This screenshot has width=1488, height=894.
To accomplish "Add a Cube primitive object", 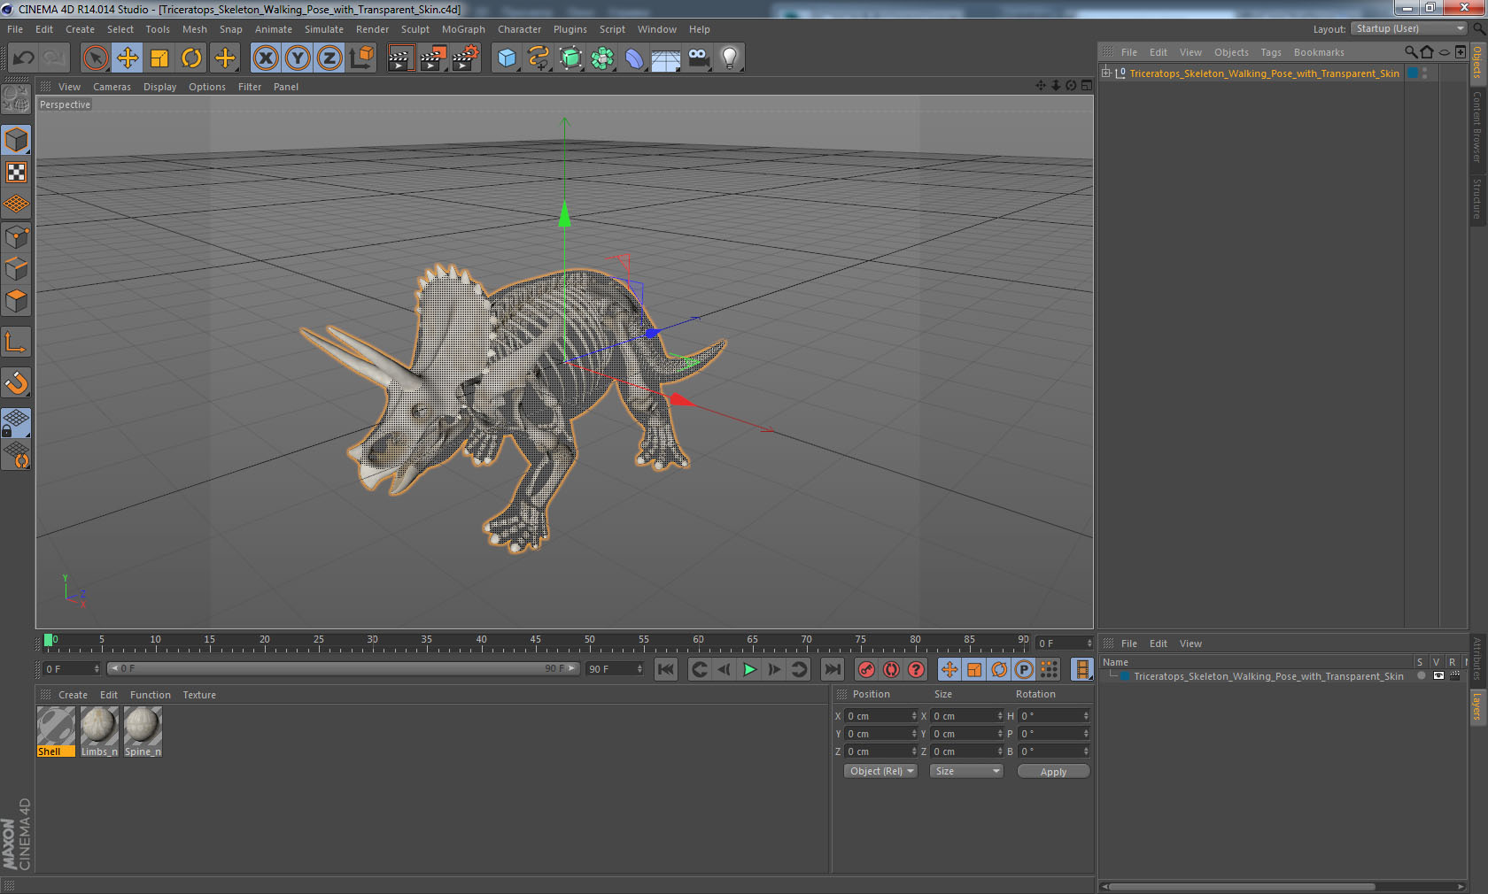I will (506, 58).
